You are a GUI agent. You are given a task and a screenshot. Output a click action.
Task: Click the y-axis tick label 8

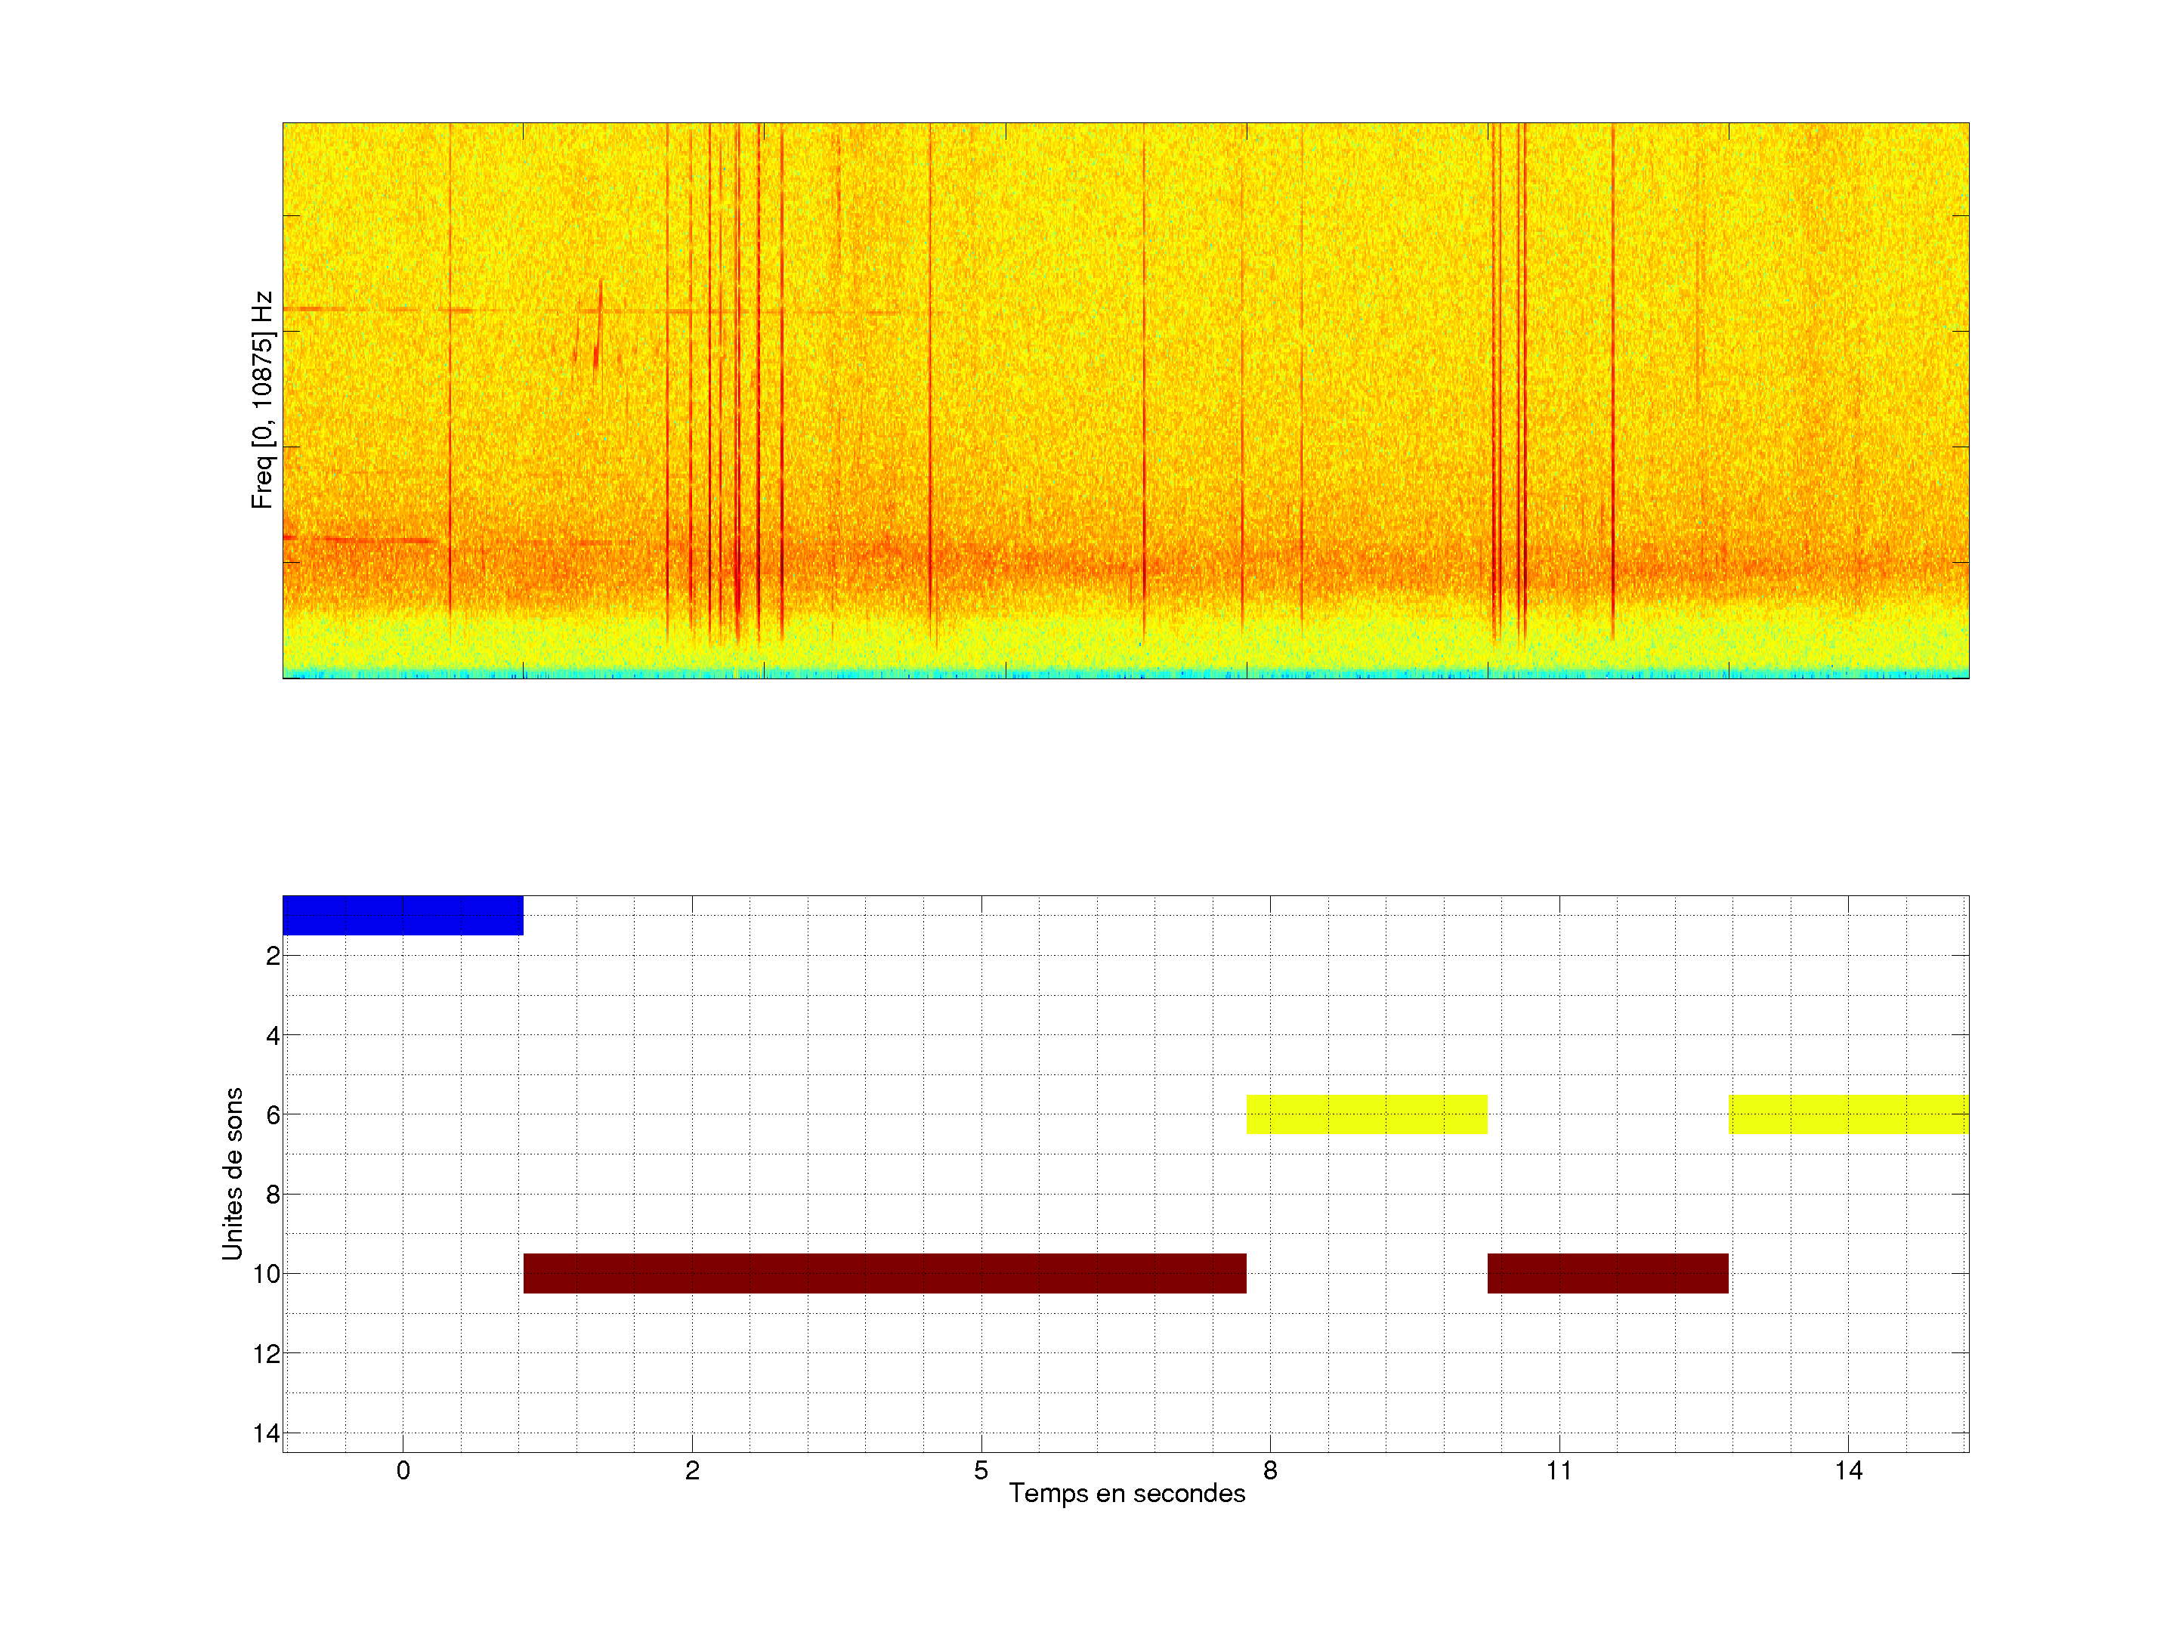point(273,1195)
